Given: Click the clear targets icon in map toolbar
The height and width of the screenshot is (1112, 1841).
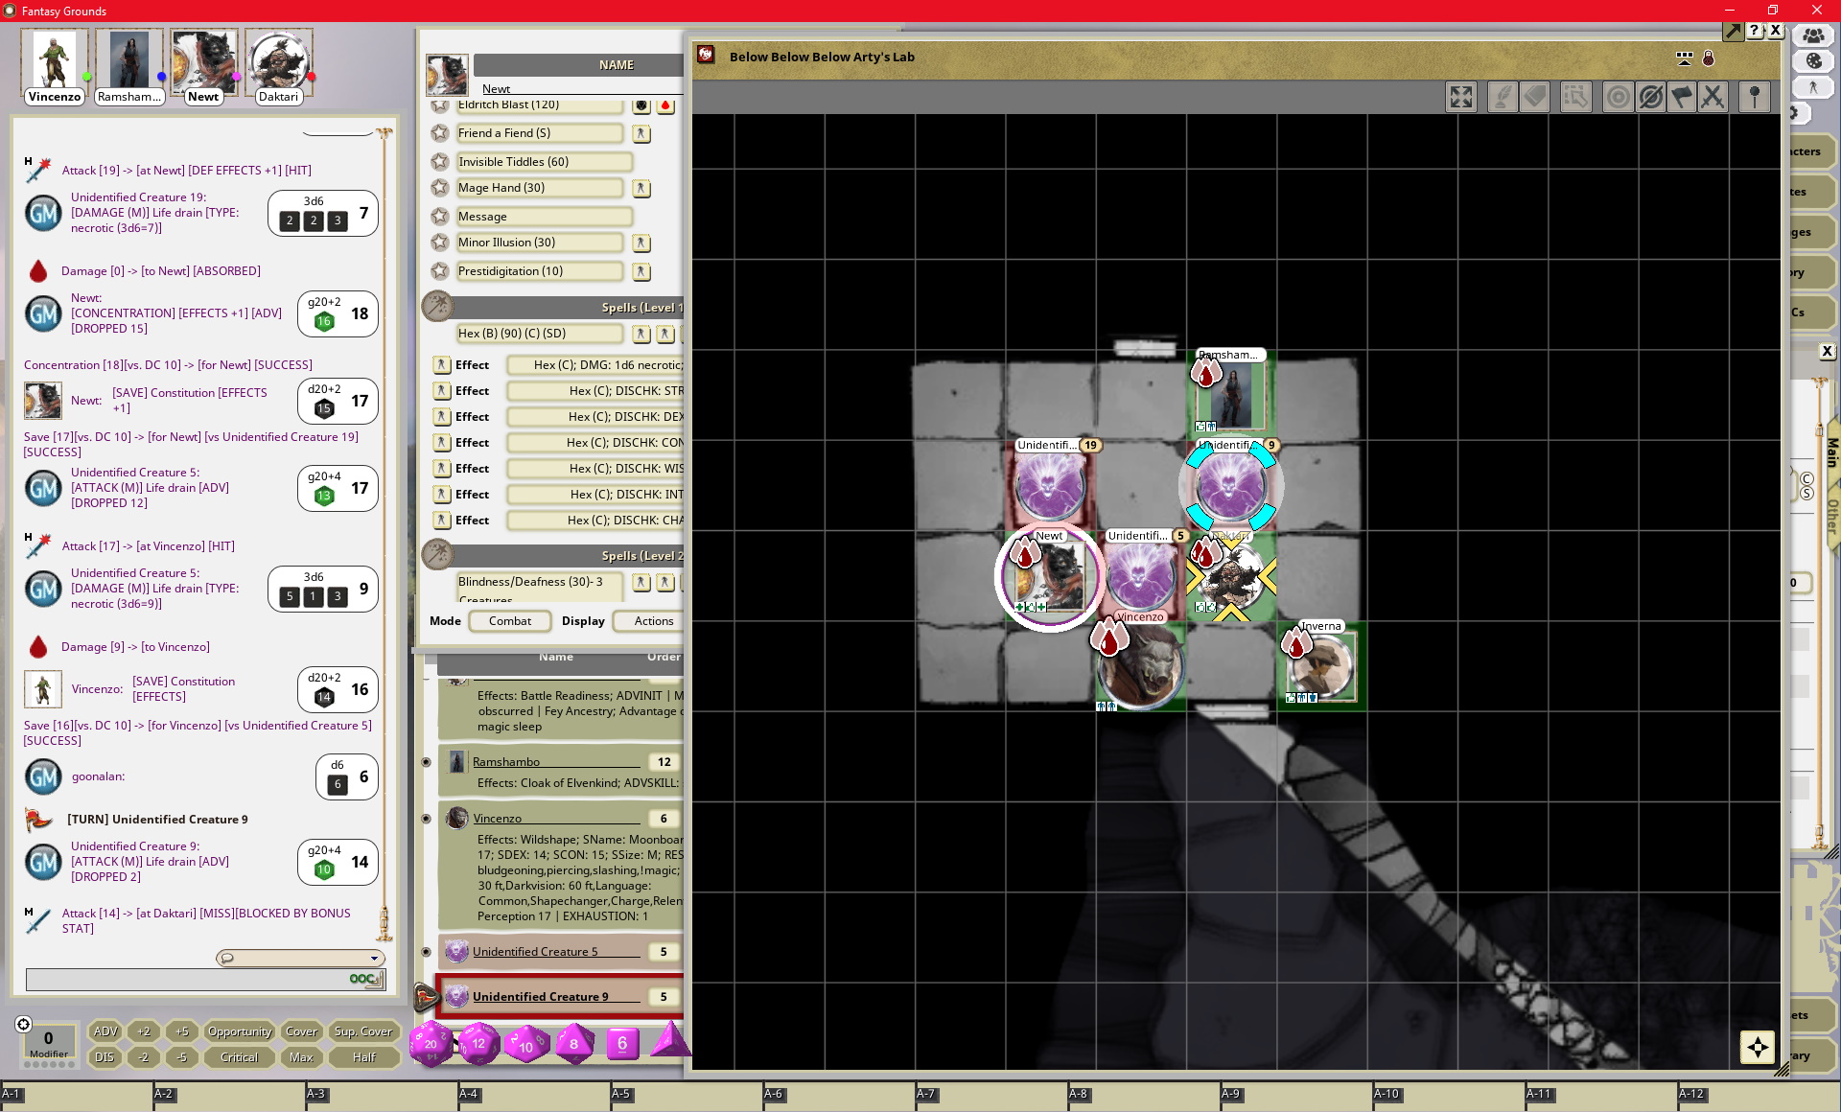Looking at the screenshot, I should [1650, 97].
